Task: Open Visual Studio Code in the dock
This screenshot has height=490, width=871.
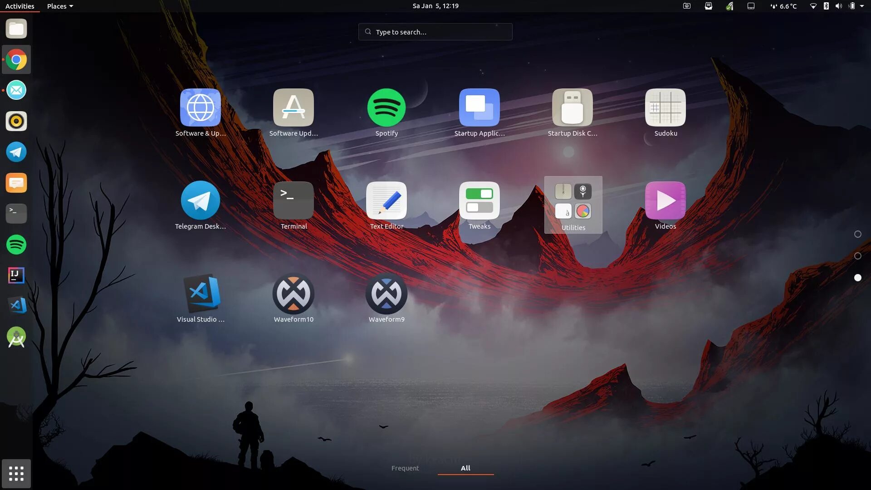Action: (16, 306)
